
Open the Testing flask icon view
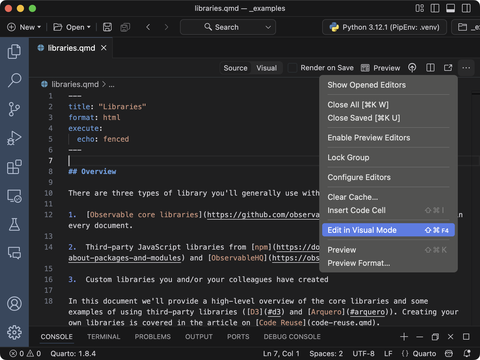point(14,225)
